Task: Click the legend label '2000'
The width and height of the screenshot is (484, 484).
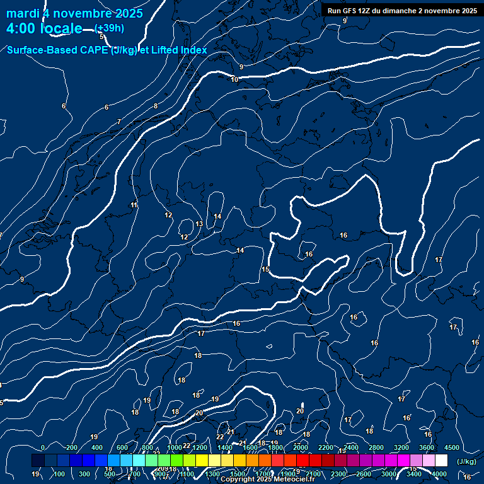Action: coord(301,447)
